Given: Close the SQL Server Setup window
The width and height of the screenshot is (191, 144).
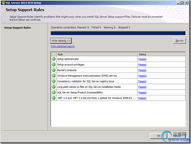Looking at the screenshot, I should (186, 3).
